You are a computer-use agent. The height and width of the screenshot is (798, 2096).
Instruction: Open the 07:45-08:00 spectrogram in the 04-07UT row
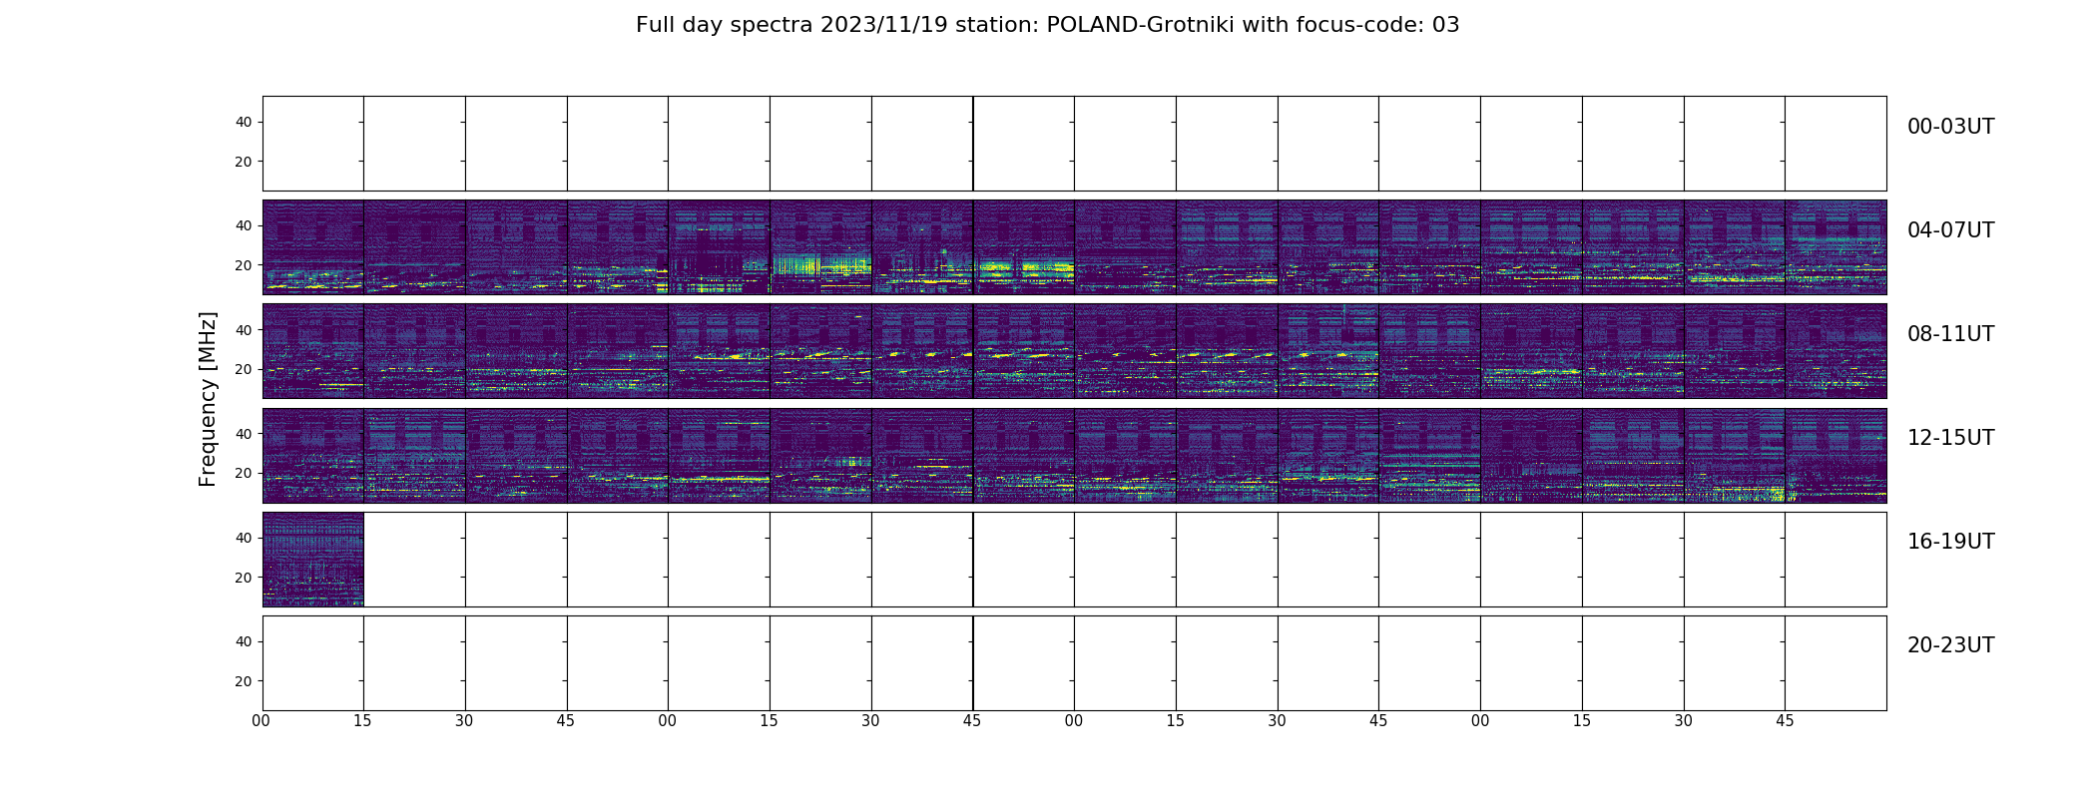(x=1836, y=247)
